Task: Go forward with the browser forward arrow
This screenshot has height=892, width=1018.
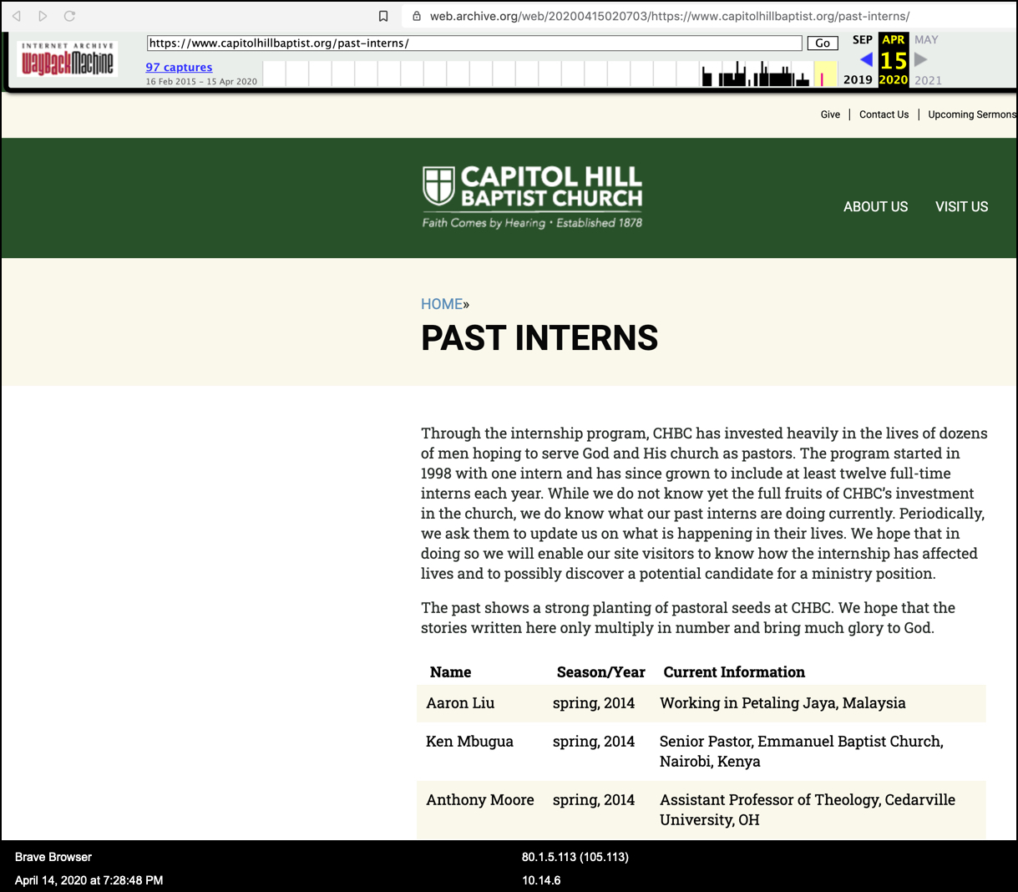Action: [43, 16]
